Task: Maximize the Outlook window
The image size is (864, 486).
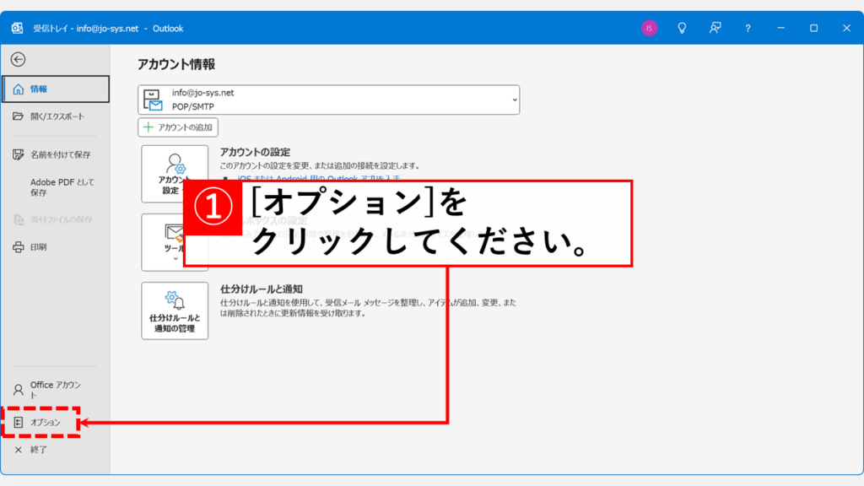Action: pyautogui.click(x=814, y=28)
